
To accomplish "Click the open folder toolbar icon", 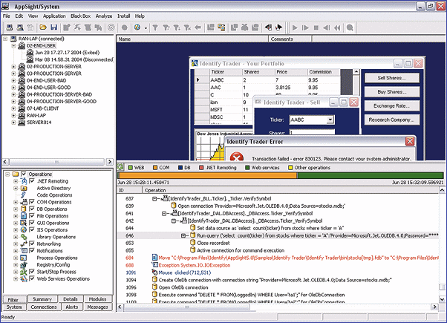I will point(43,27).
